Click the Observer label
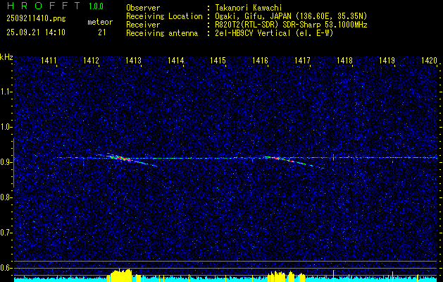 tap(143, 8)
